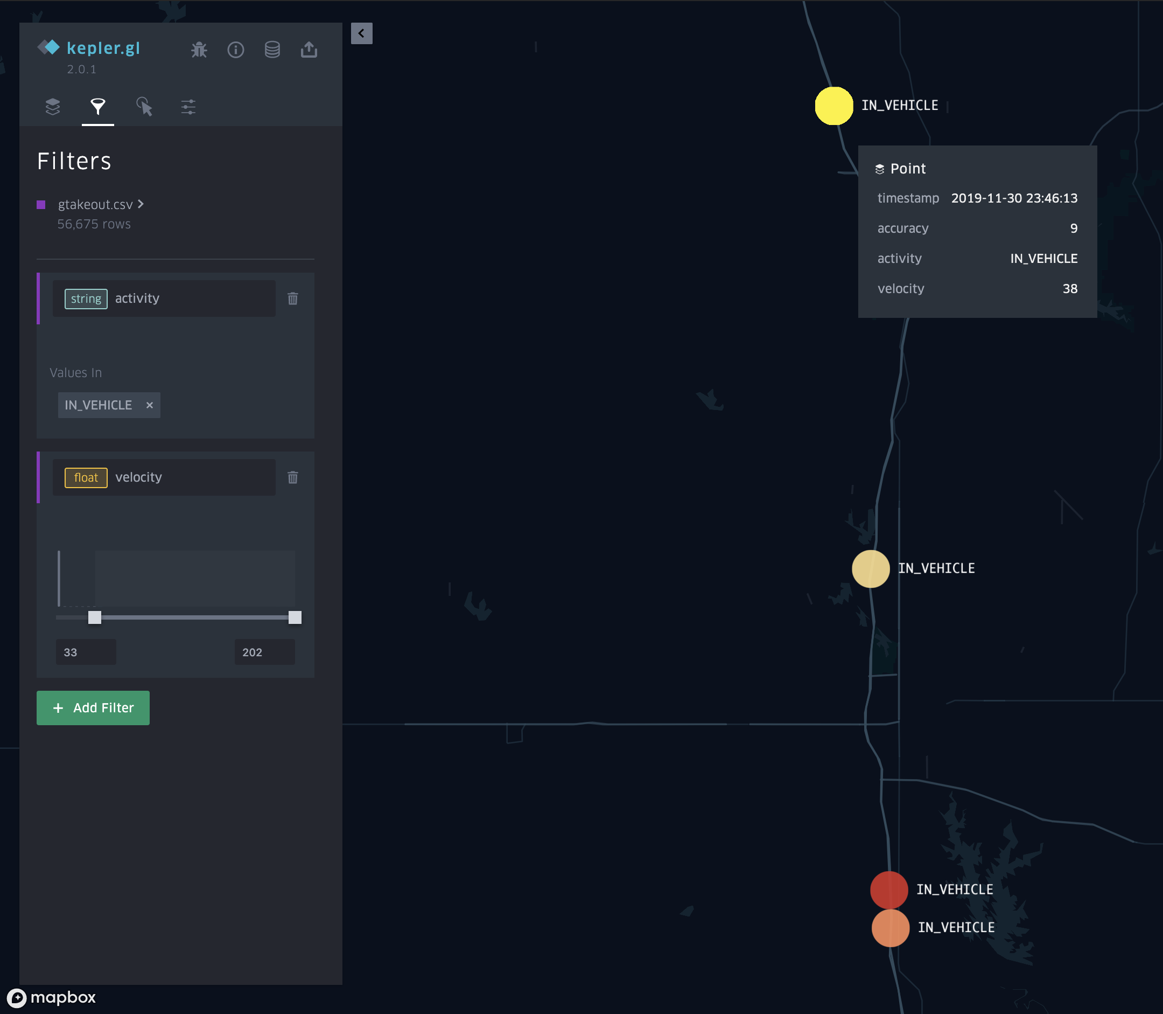Switch to the Filters tab

coord(98,106)
